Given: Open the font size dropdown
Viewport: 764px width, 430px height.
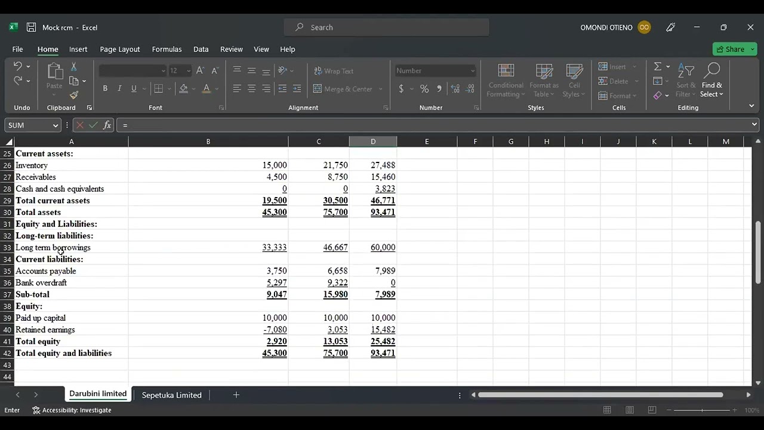Looking at the screenshot, I should [x=189, y=70].
